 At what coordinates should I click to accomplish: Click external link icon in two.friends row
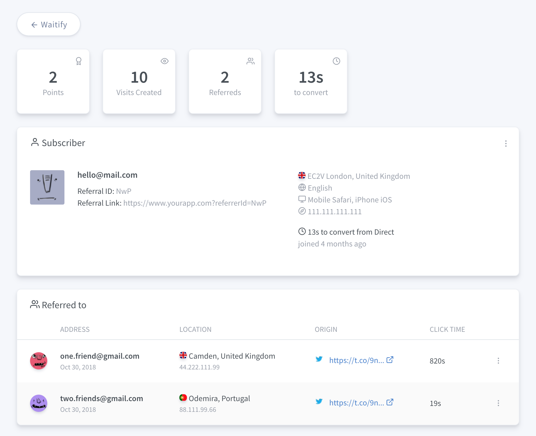click(390, 402)
